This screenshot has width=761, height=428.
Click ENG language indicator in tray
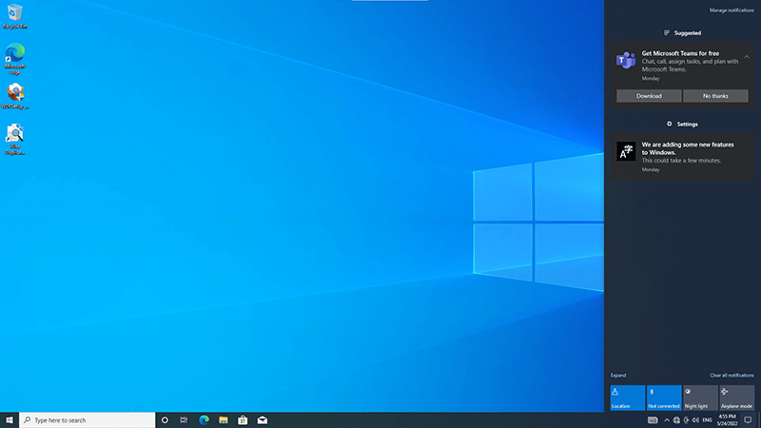[x=707, y=420]
